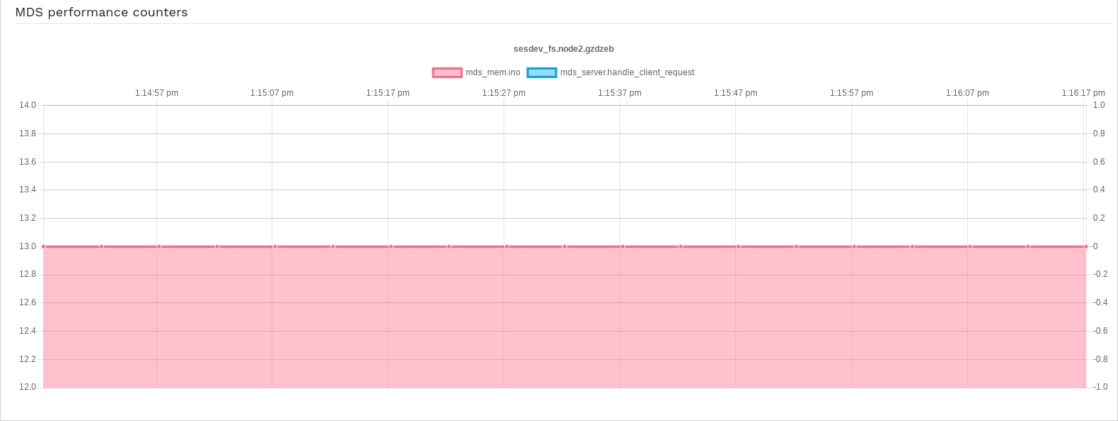Click the pink mds_mem.ino legend swatch

pos(447,72)
